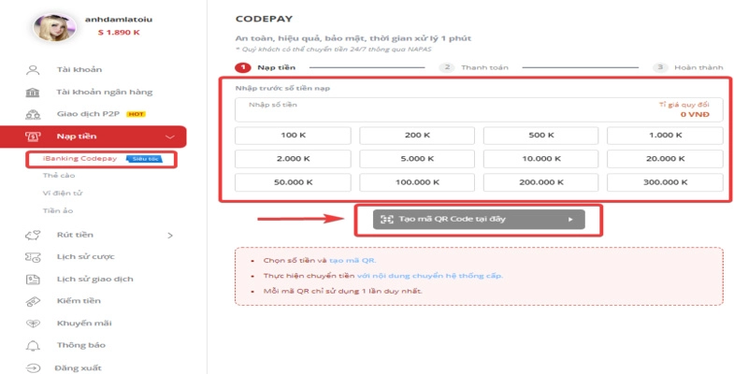Image resolution: width=748 pixels, height=374 pixels.
Task: Open Khuyến mãi page
Action: [x=84, y=323]
